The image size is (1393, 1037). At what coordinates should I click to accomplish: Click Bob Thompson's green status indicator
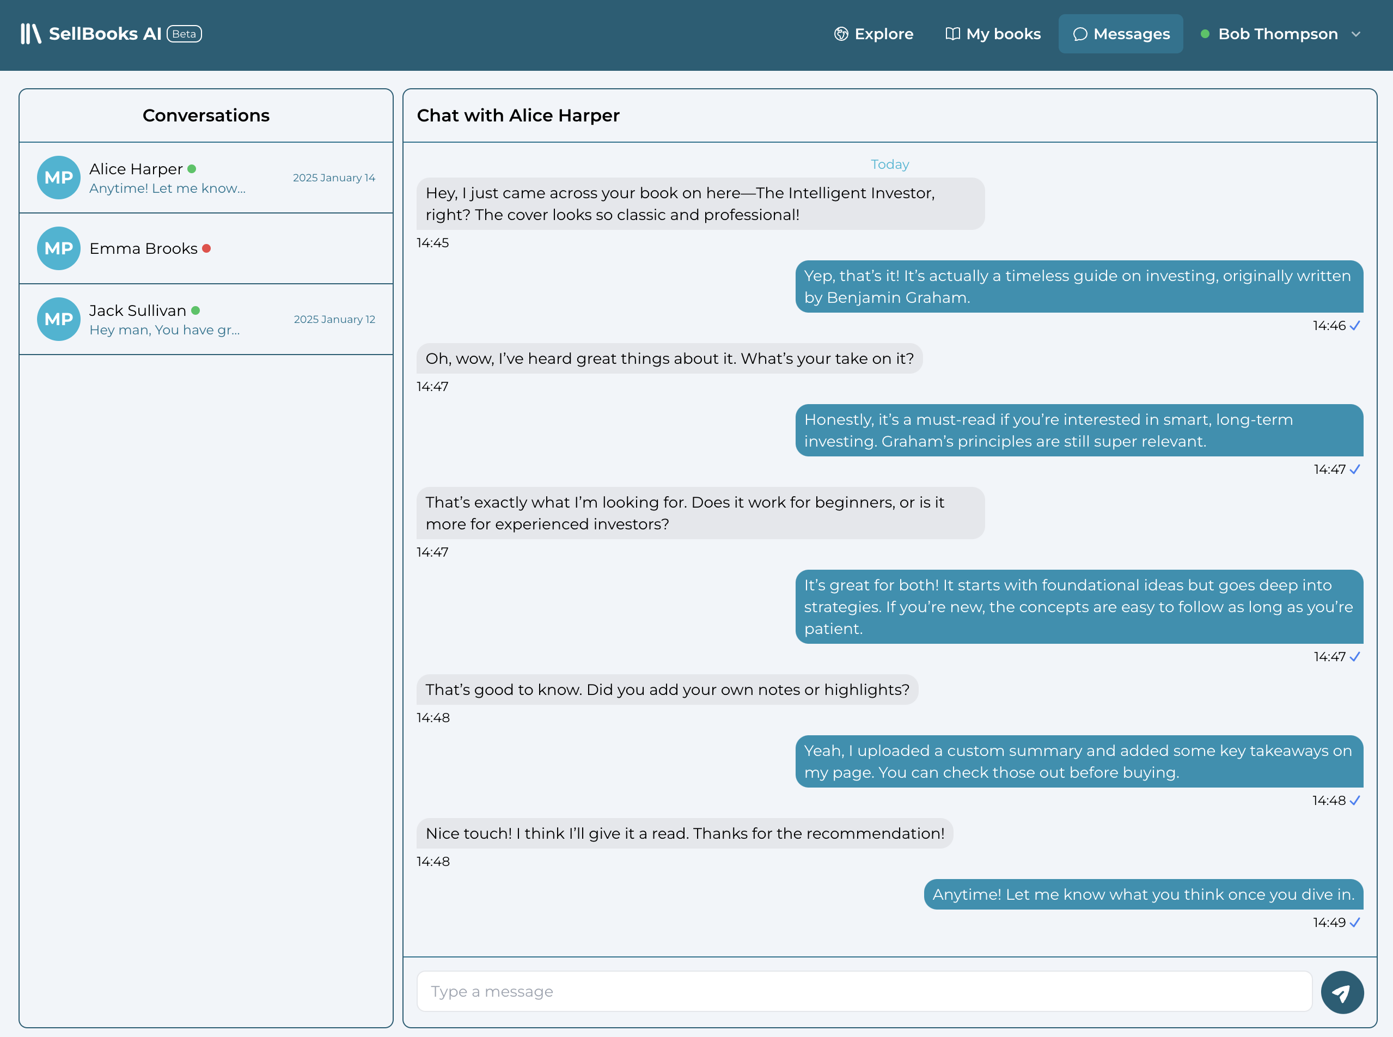coord(1205,34)
